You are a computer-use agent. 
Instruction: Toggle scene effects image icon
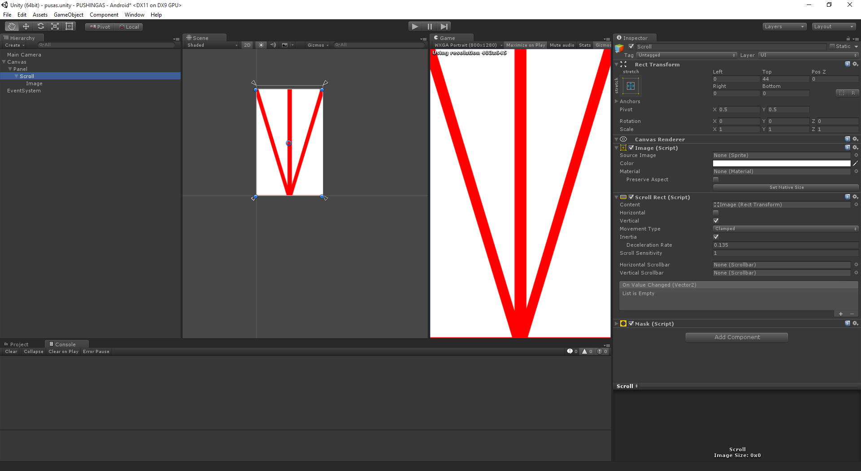click(285, 45)
